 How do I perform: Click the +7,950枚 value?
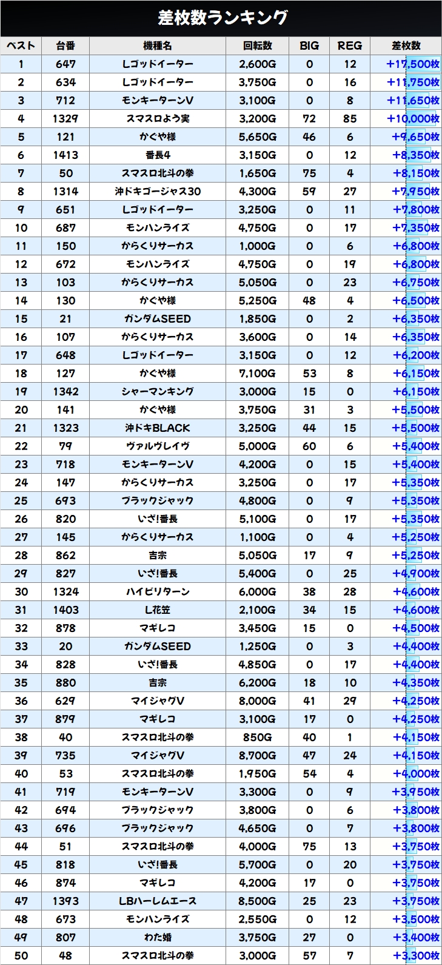pos(416,191)
